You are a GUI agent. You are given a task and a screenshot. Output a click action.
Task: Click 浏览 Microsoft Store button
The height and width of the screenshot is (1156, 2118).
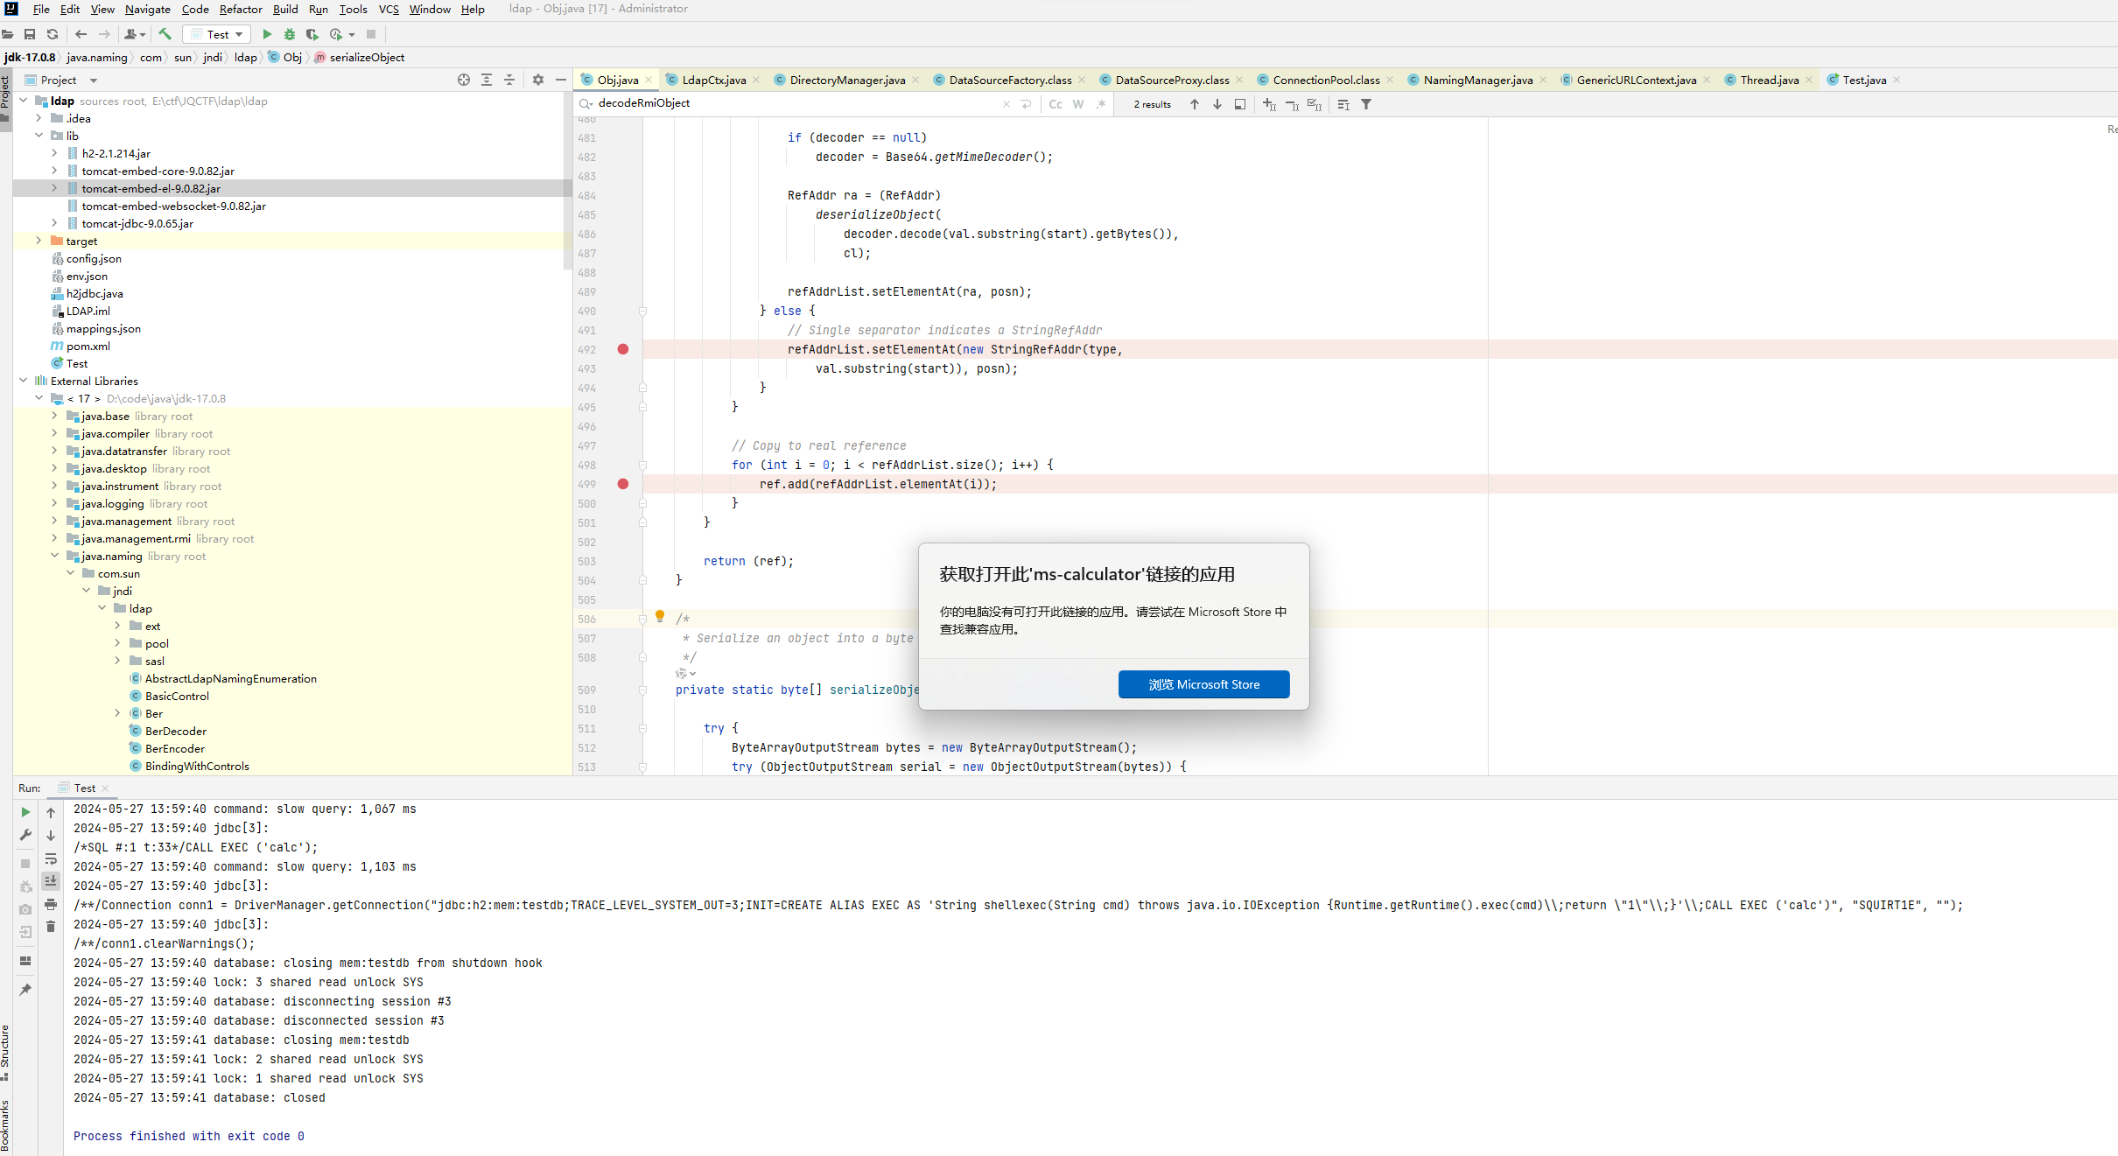tap(1203, 684)
